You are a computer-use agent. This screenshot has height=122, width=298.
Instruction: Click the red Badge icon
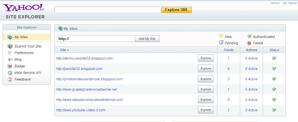(10, 66)
